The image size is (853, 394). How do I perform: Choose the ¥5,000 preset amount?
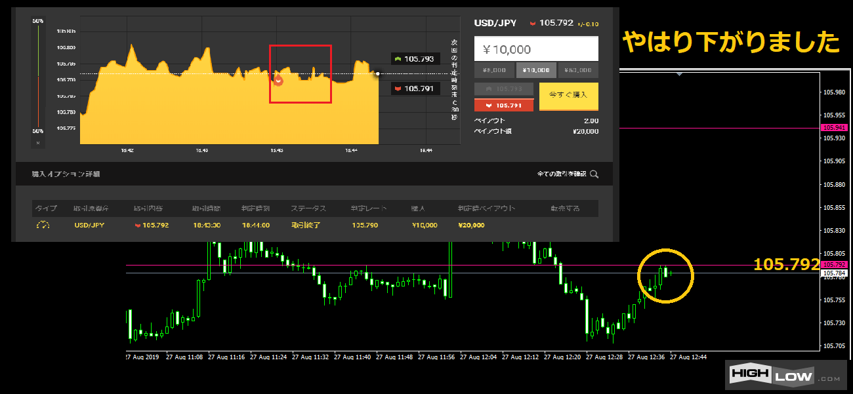click(494, 70)
